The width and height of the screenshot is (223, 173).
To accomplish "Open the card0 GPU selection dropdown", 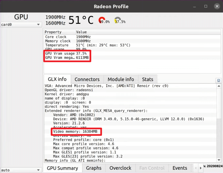I will point(21,24).
